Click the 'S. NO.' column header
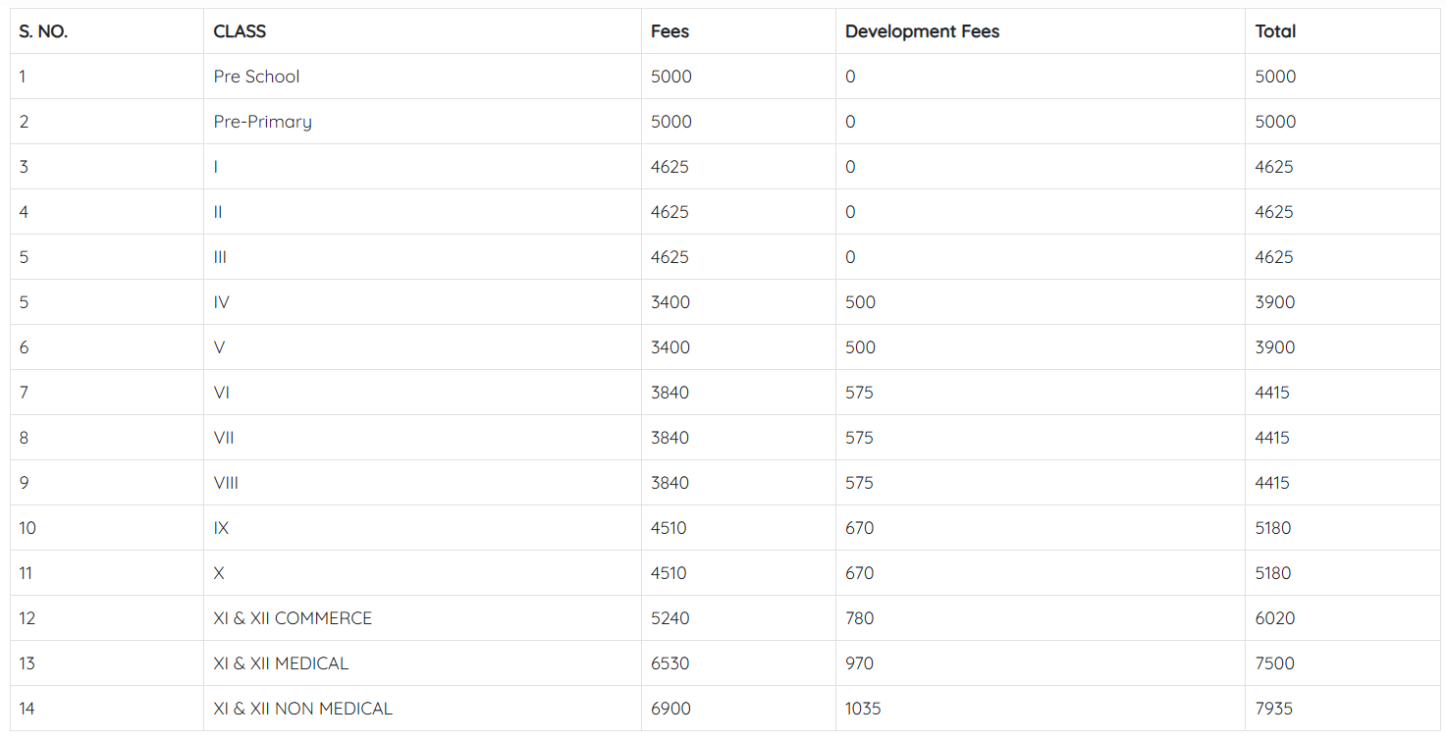 pyautogui.click(x=43, y=31)
